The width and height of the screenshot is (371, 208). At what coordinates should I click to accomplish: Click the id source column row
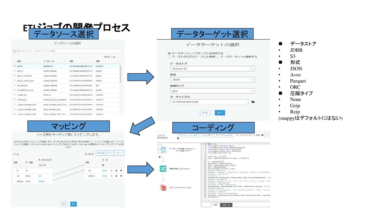click(x=33, y=170)
